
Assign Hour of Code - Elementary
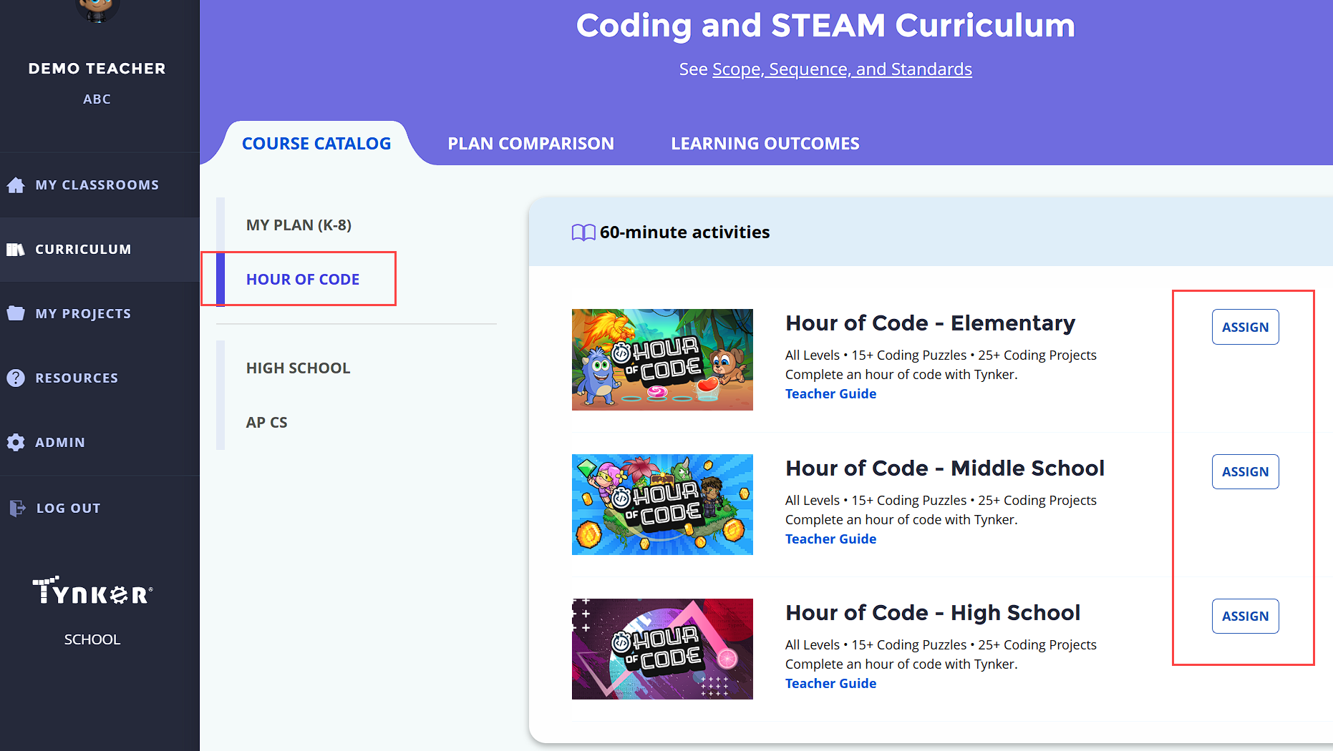tap(1245, 327)
